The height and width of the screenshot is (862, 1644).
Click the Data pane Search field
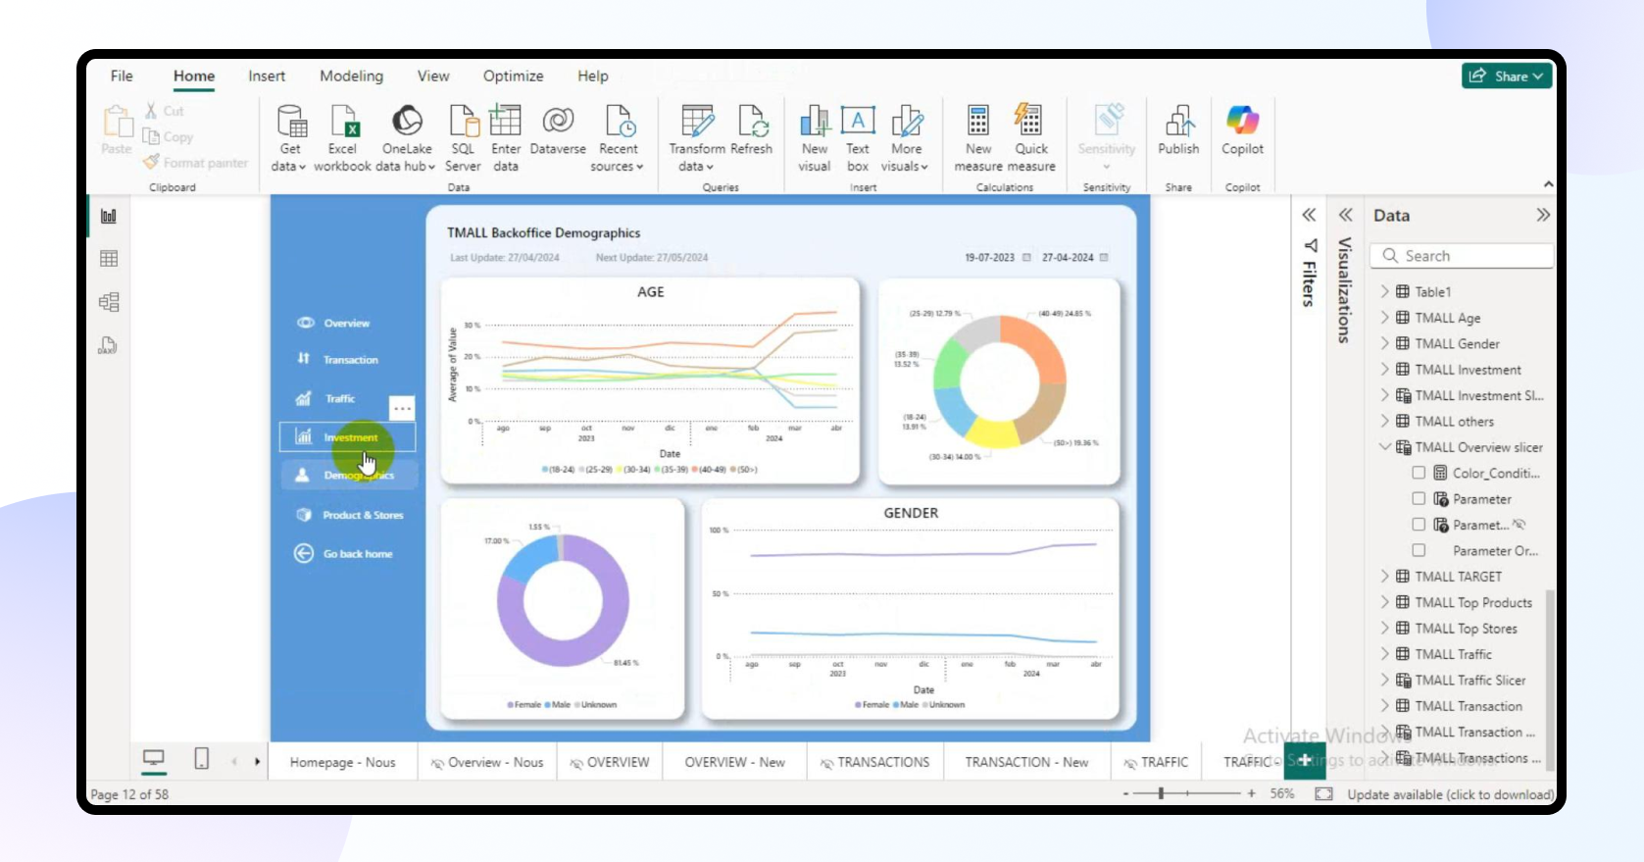pyautogui.click(x=1463, y=256)
